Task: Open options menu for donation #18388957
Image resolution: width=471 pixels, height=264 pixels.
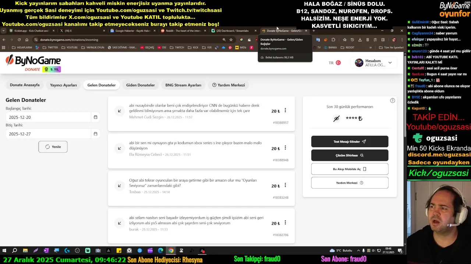Action: coord(285,110)
